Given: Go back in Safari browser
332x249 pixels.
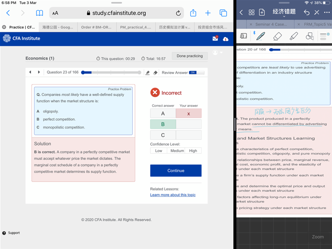Looking at the screenshot, I should [x=8, y=13].
